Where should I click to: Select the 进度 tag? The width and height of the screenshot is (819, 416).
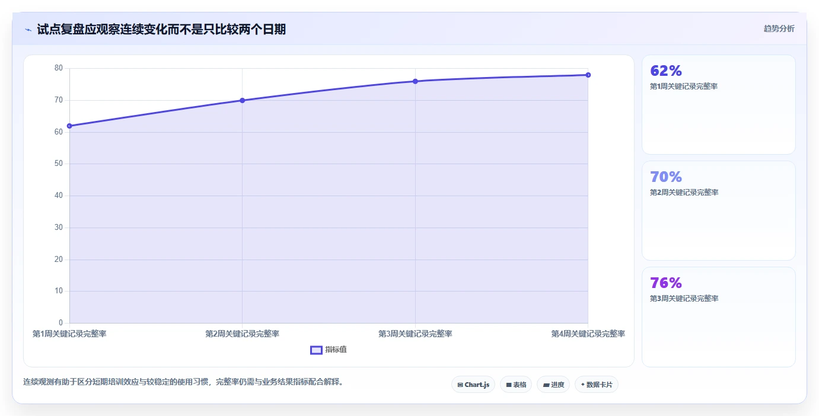pos(553,385)
